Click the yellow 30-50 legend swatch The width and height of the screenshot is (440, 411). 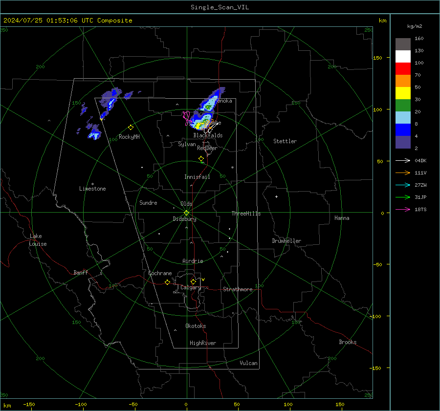[403, 93]
